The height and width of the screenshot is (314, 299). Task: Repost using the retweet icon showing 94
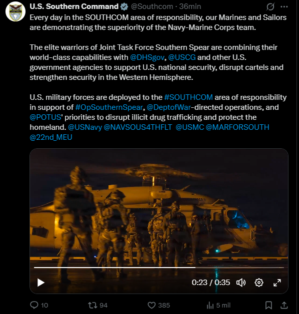(x=92, y=305)
